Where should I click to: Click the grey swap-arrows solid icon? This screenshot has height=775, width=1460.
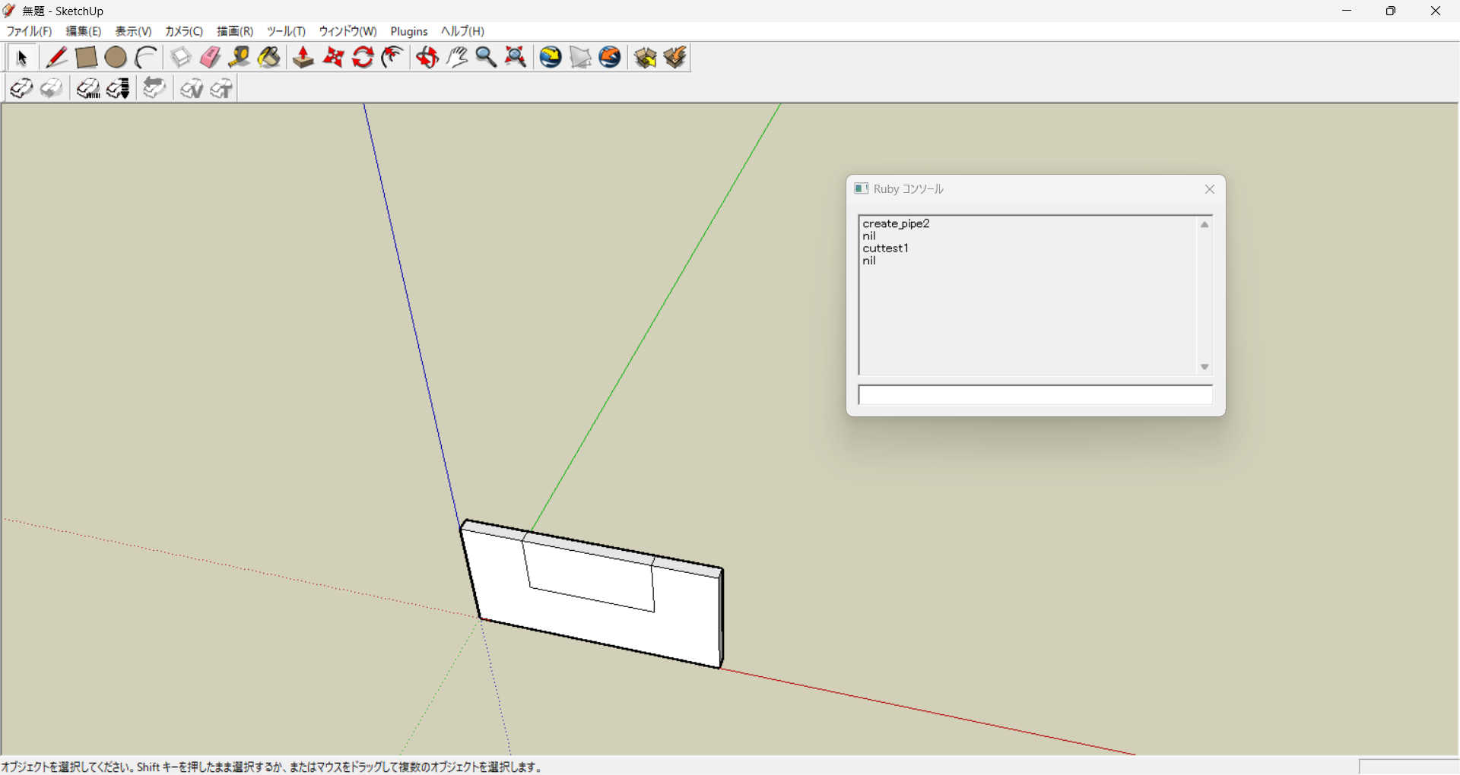point(154,89)
